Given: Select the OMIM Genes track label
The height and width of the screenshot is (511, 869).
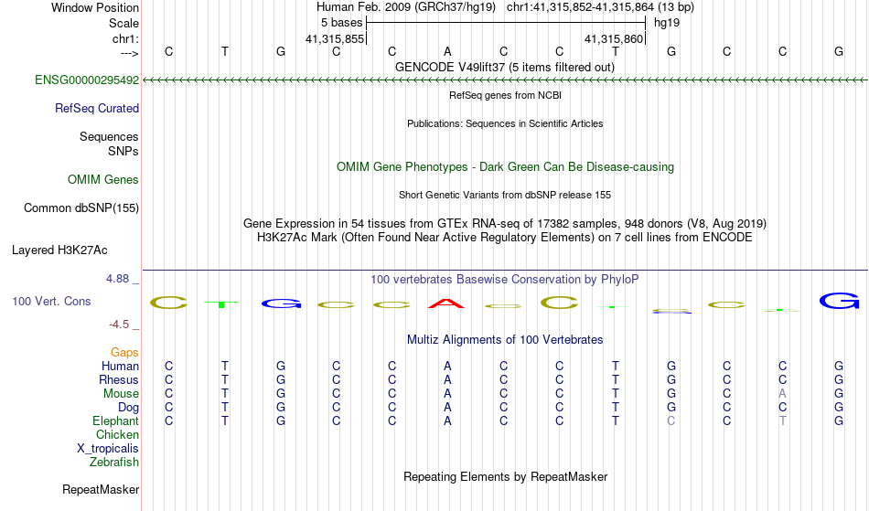Looking at the screenshot, I should (x=103, y=179).
